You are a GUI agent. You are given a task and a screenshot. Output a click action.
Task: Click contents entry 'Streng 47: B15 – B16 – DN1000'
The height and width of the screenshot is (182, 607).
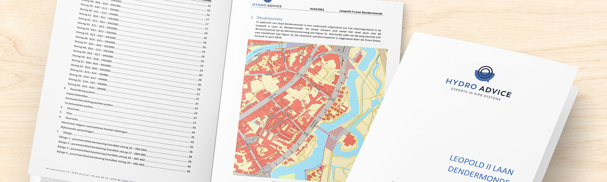[x=94, y=45]
